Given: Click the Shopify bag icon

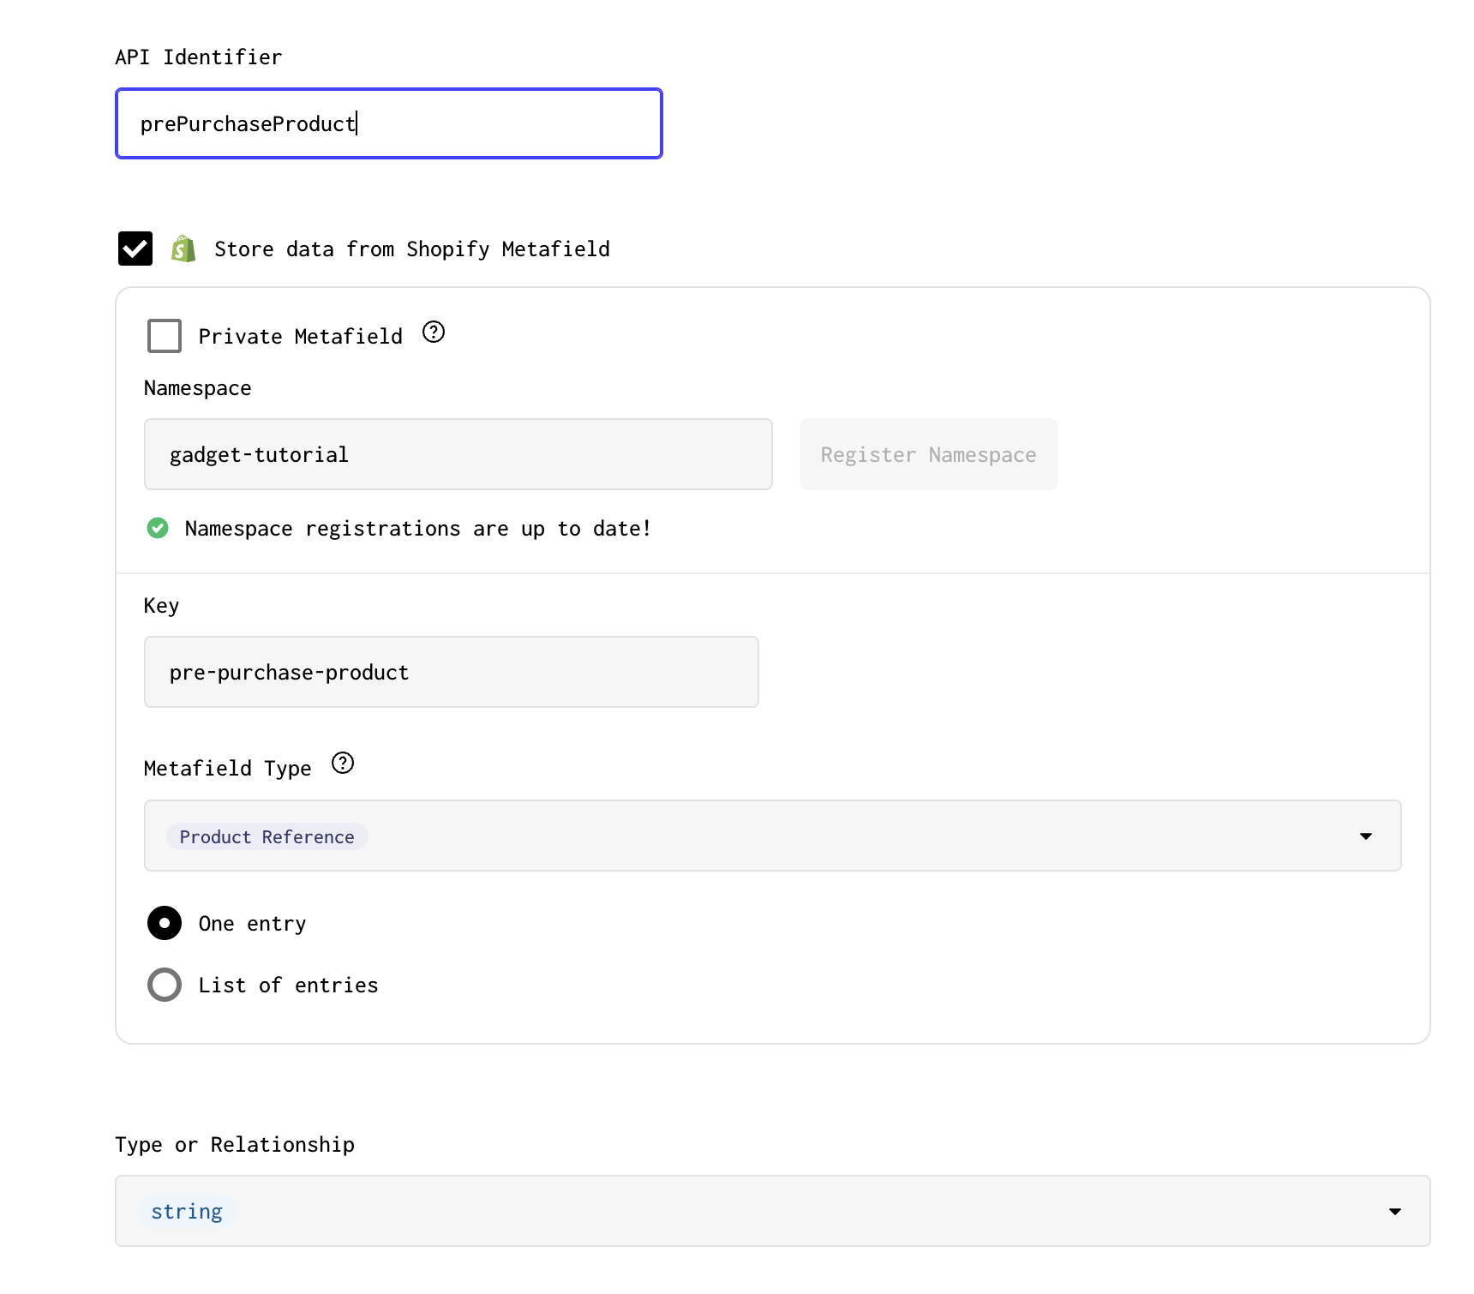Looking at the screenshot, I should click(183, 249).
